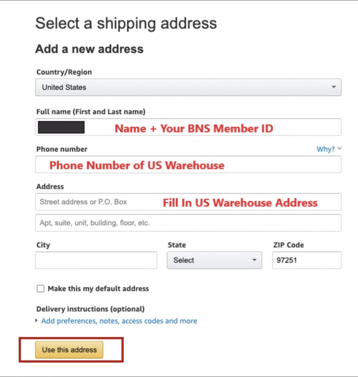Click the Full name input field
Viewport: 358px width, 377px height.
pos(188,127)
